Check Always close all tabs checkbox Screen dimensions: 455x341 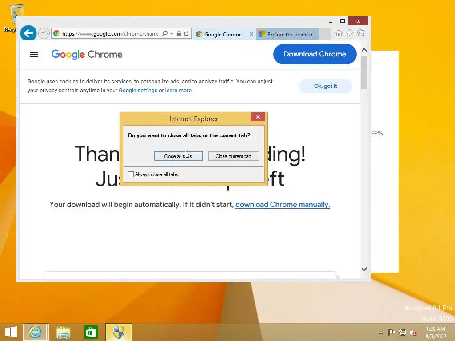tap(131, 174)
